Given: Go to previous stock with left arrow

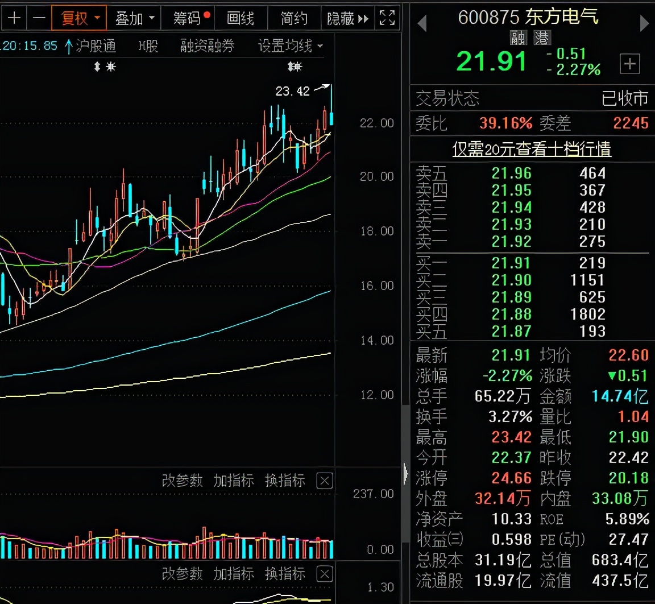Looking at the screenshot, I should [x=422, y=23].
